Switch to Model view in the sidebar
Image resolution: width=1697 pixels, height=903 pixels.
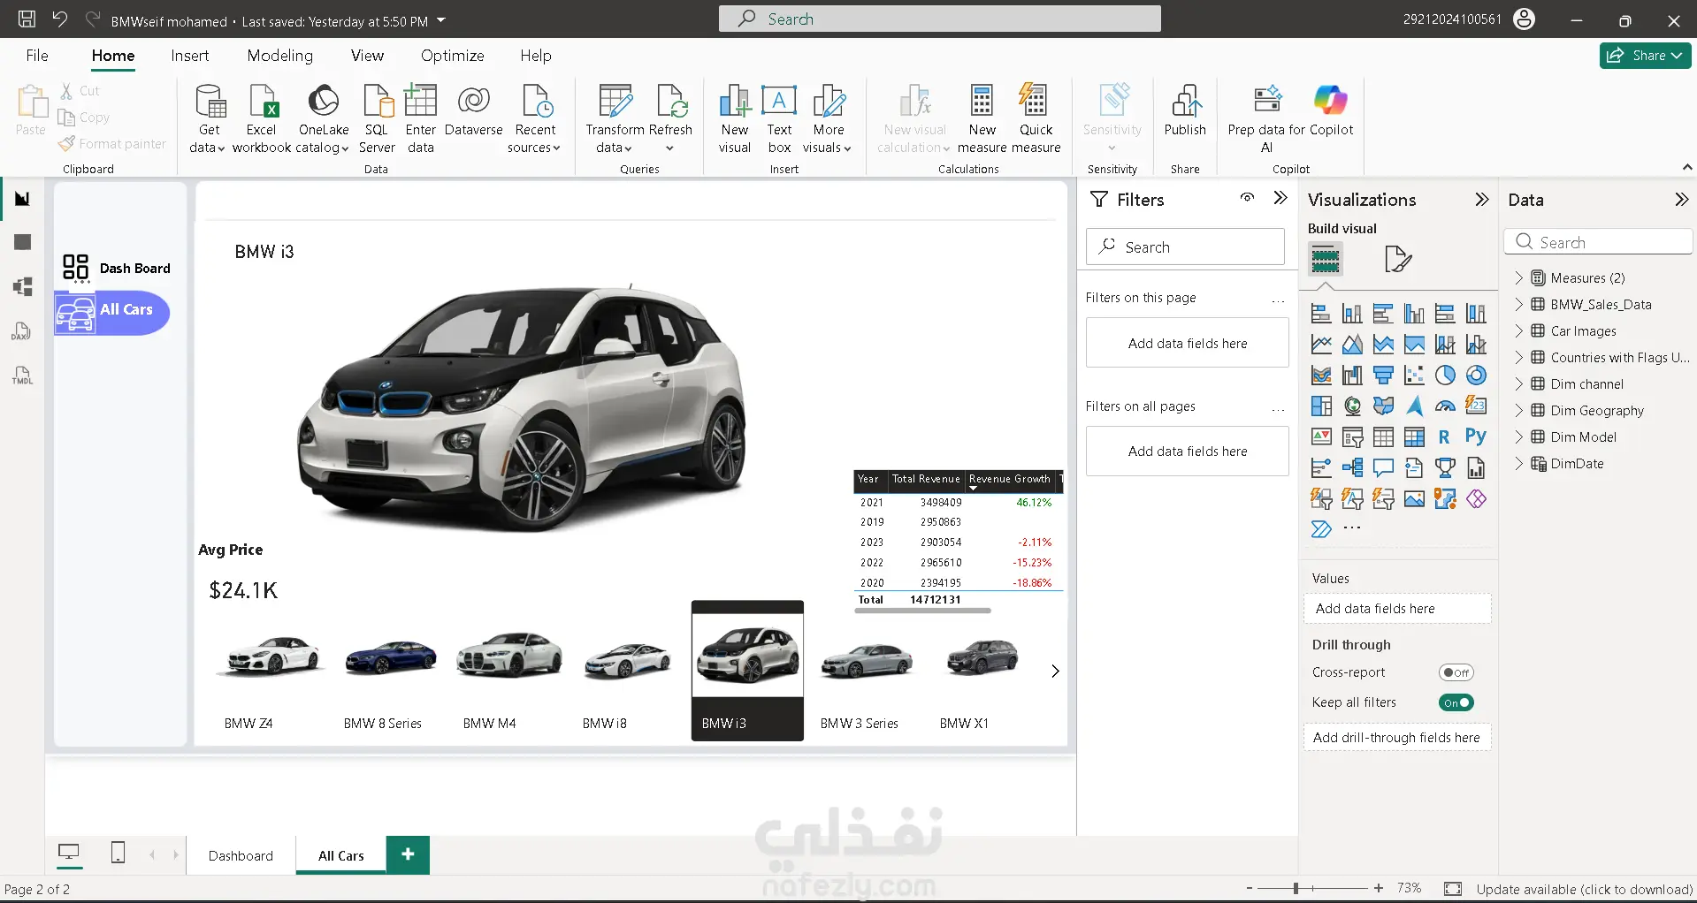coord(23,286)
